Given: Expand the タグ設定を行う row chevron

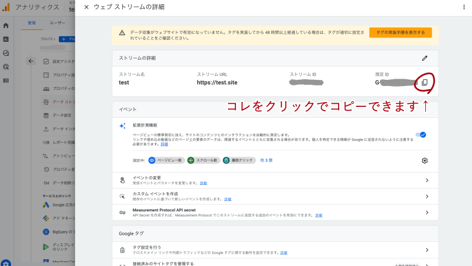Looking at the screenshot, I should [427, 250].
